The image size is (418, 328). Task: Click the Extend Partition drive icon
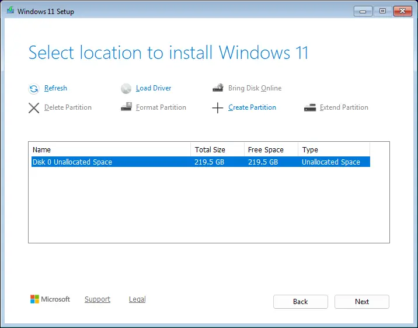click(310, 107)
